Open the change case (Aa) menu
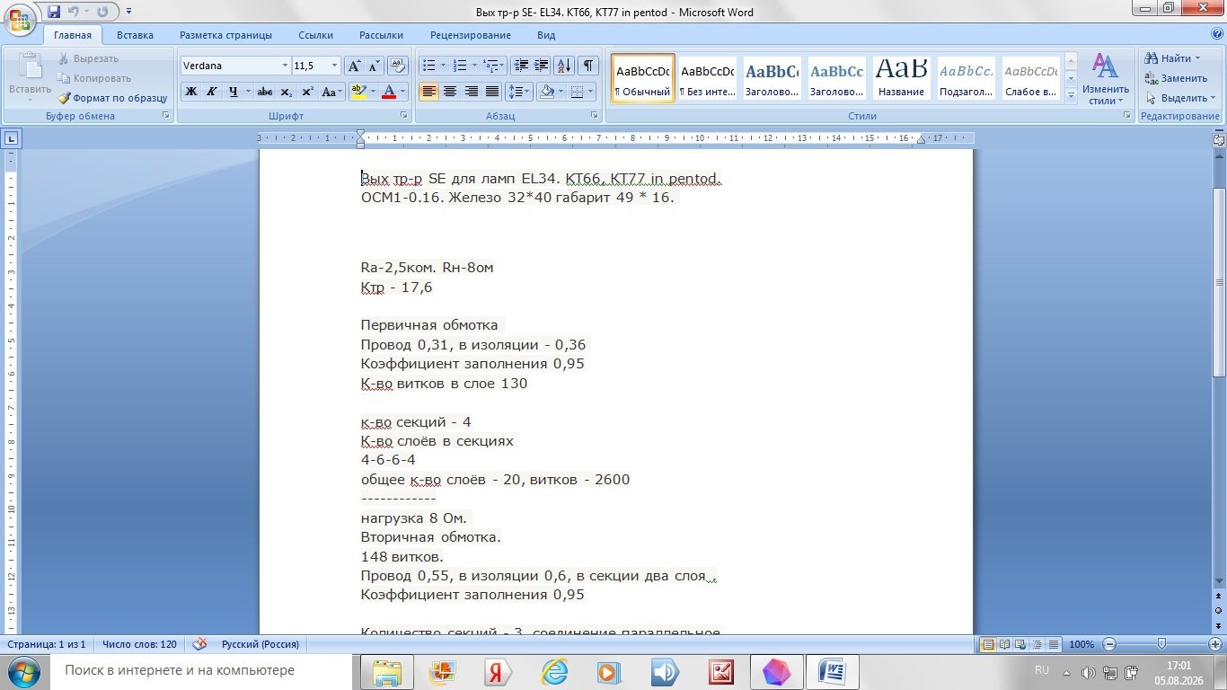 [x=331, y=92]
